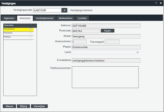
Task: Click the Verwijder button
Action: (x=39, y=106)
